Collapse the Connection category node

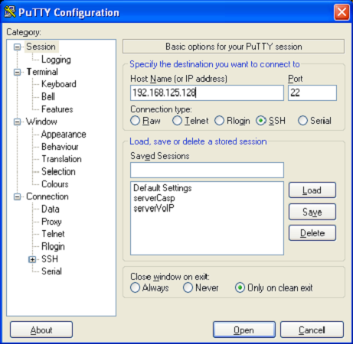[17, 196]
